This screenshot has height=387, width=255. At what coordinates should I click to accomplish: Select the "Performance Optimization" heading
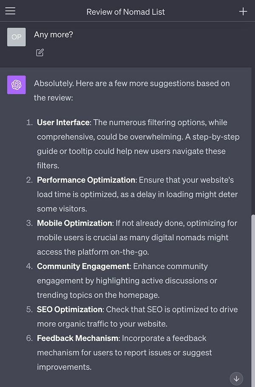[86, 180]
